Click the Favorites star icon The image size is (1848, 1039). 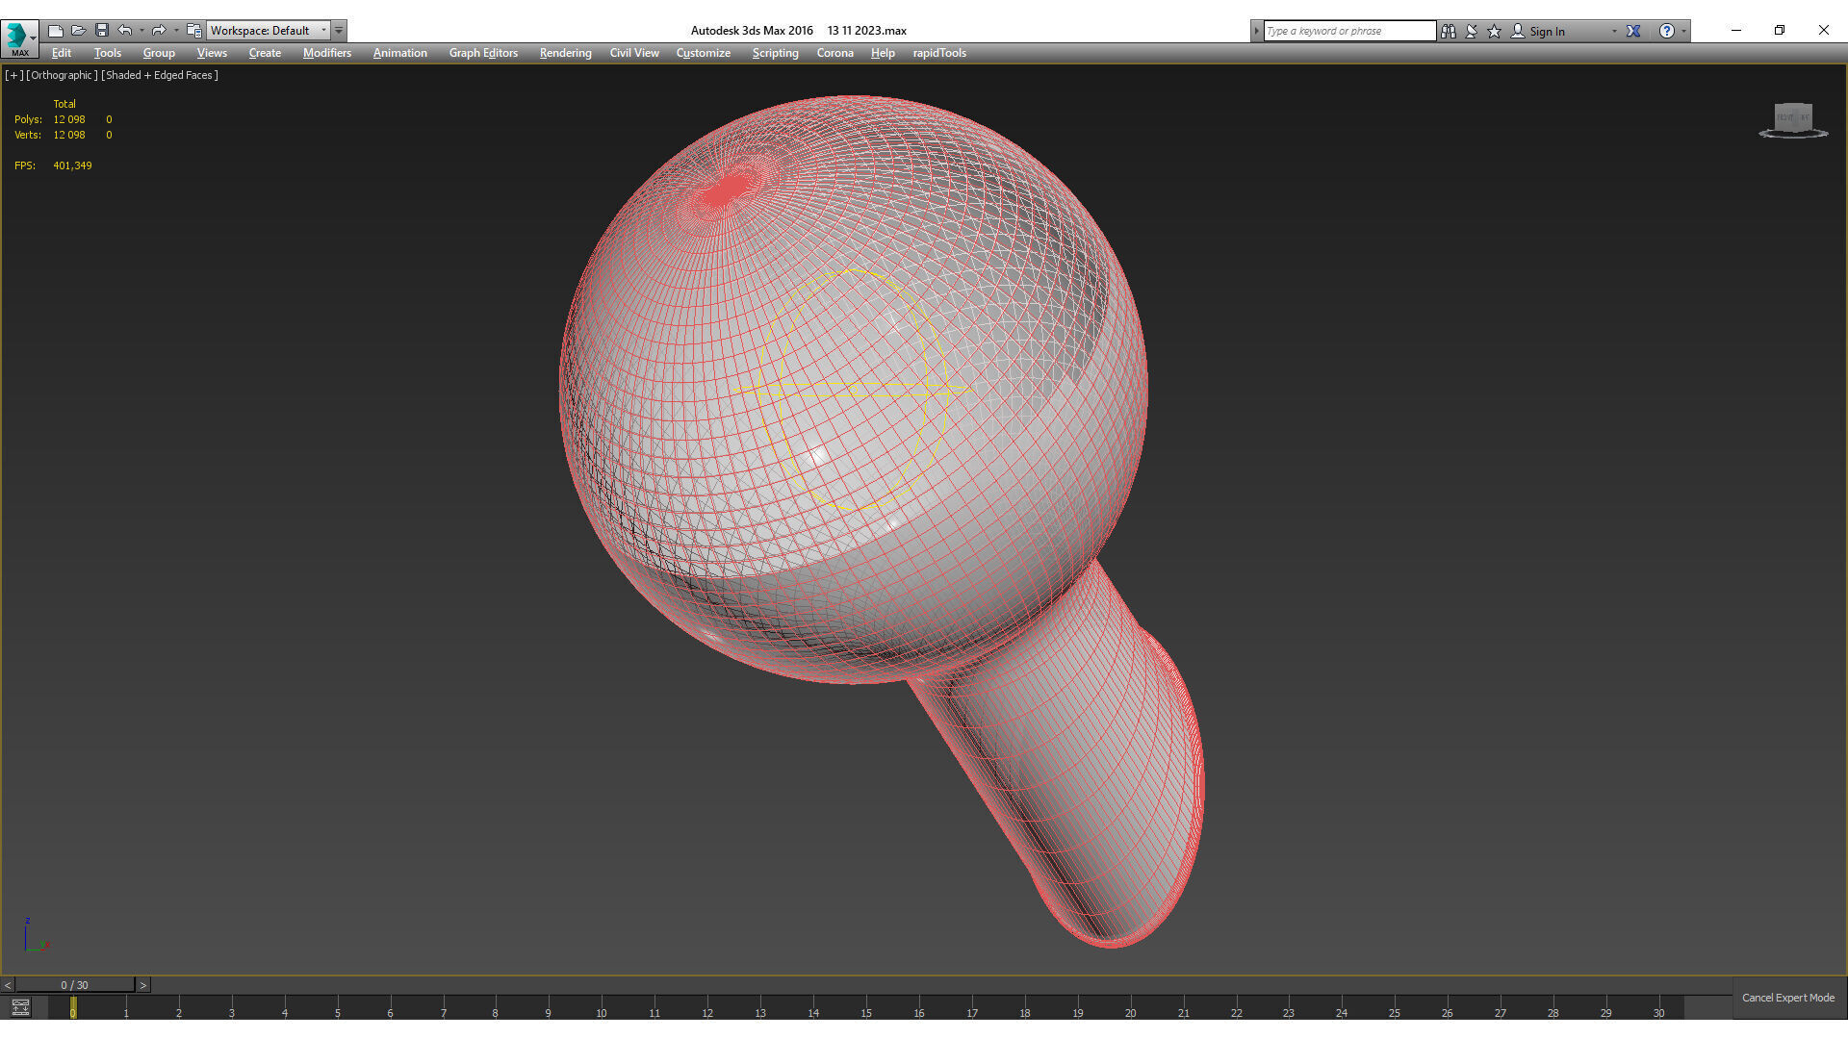[1495, 31]
